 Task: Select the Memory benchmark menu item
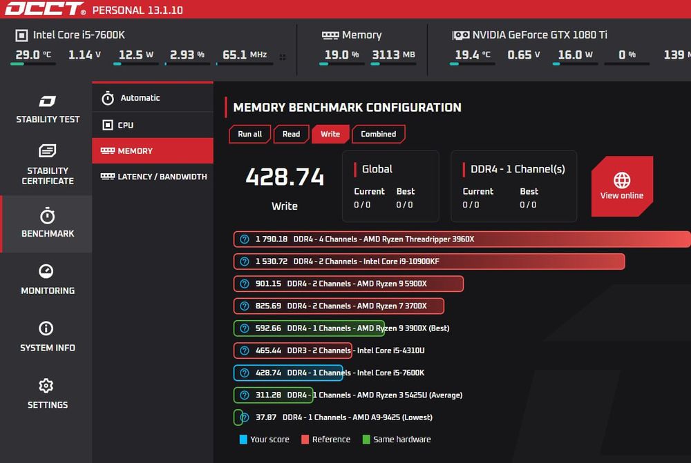tap(153, 150)
